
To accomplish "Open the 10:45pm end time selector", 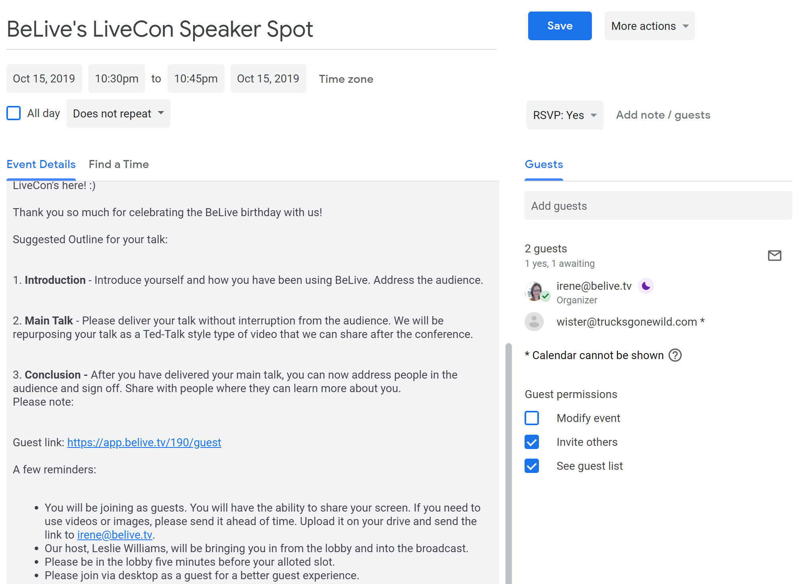I will click(196, 78).
